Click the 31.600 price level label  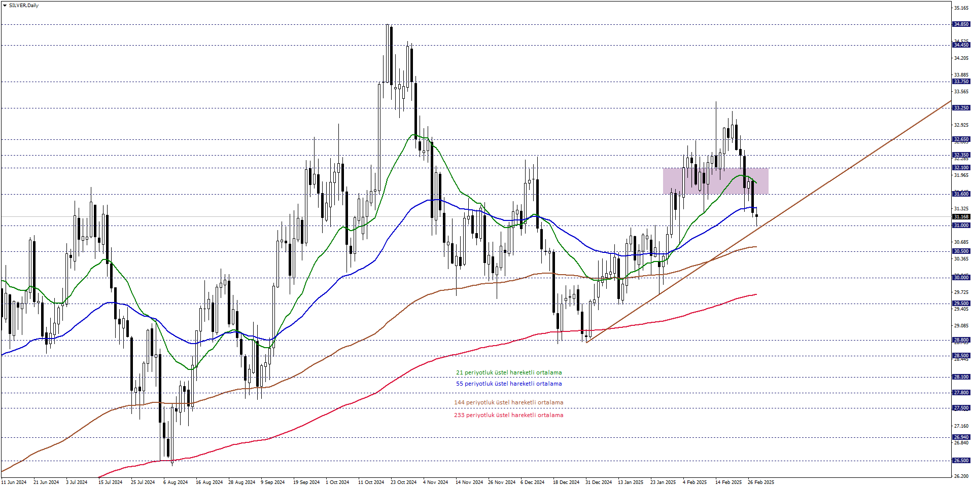tap(961, 194)
